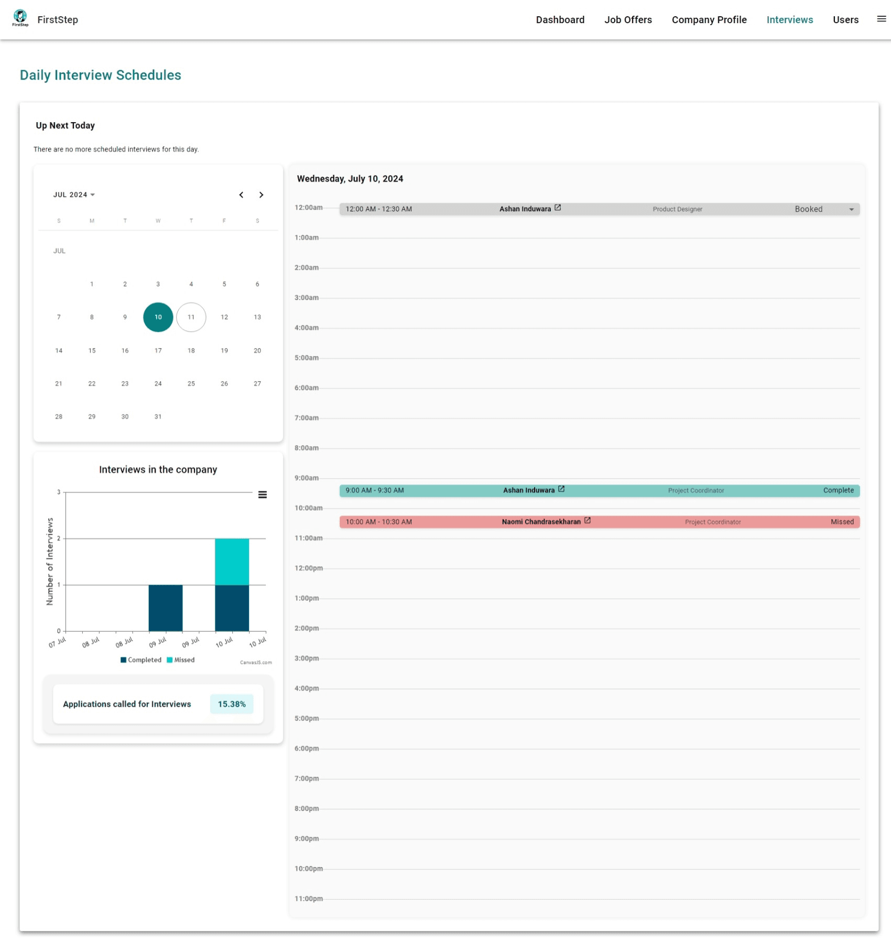The image size is (891, 940).
Task: Open the chart's export menu icon
Action: (x=263, y=494)
